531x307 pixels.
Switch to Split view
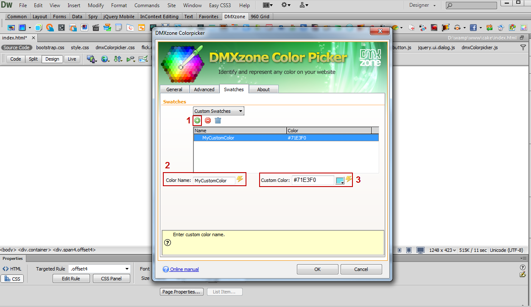tap(34, 59)
